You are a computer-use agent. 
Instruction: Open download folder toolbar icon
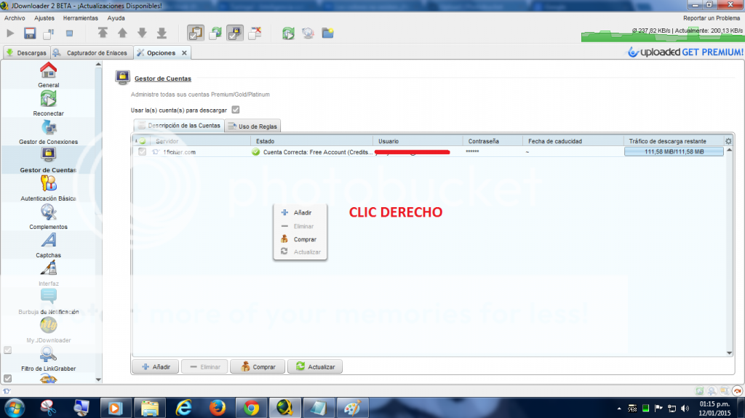click(328, 33)
